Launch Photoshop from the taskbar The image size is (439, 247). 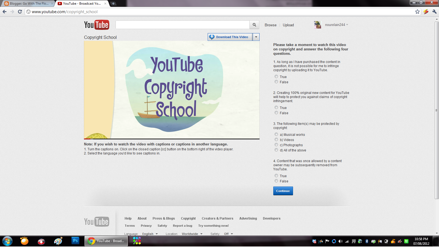[x=75, y=241]
